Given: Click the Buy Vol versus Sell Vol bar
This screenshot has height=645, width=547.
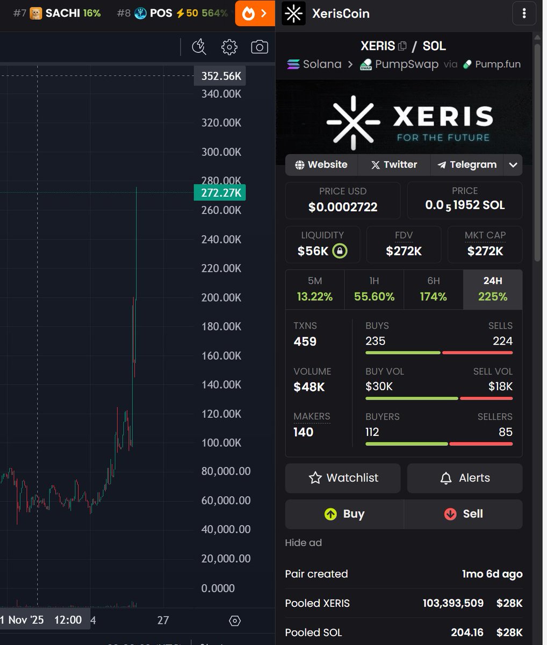Looking at the screenshot, I should tap(439, 398).
